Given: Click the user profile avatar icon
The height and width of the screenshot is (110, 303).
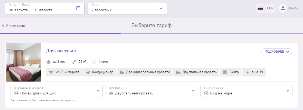Looking at the screenshot, I should pos(283,8).
